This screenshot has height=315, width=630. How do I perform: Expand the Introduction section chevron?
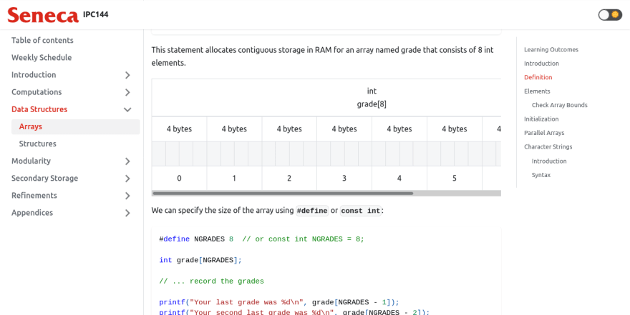click(x=127, y=75)
